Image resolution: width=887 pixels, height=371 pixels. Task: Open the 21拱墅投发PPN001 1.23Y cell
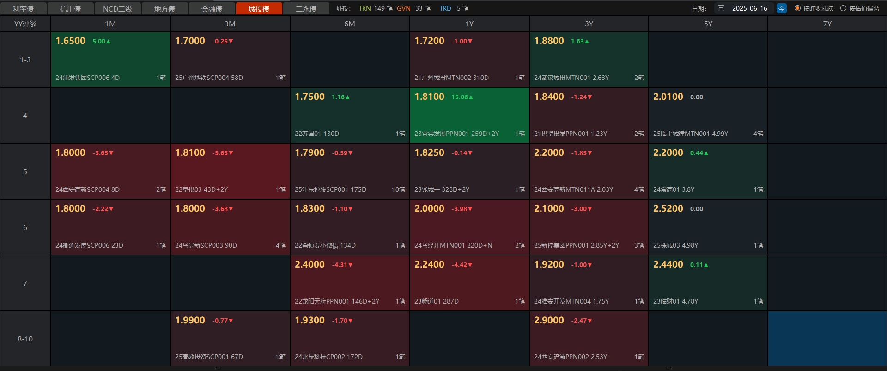click(589, 116)
